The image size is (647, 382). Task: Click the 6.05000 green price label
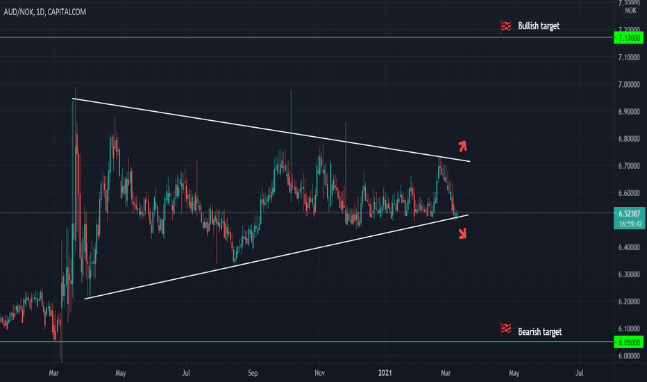point(629,342)
